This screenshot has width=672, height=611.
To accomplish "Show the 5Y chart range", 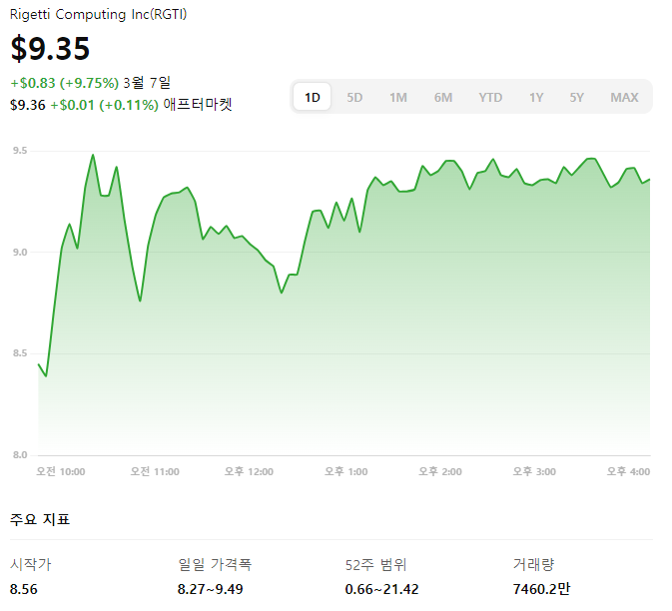I will 576,97.
